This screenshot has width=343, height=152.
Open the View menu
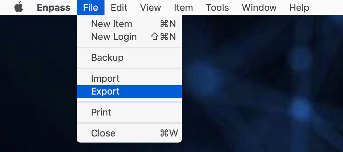tap(150, 7)
